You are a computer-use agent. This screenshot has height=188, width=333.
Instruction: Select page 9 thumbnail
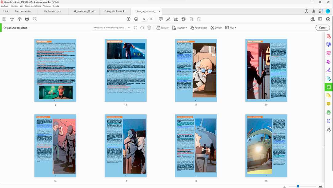point(55,70)
